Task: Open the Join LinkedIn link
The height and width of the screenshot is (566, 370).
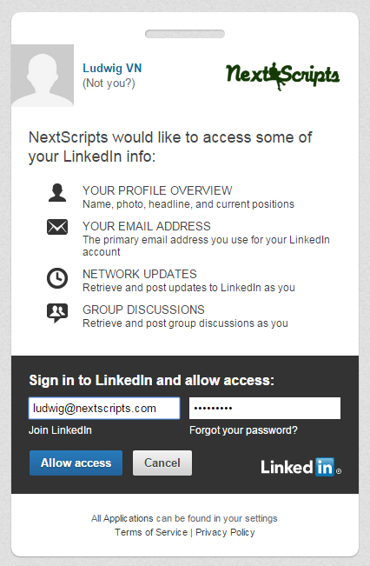Action: coord(60,430)
